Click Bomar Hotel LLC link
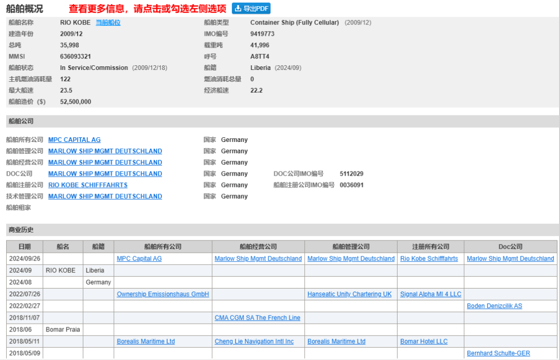 (x=424, y=341)
